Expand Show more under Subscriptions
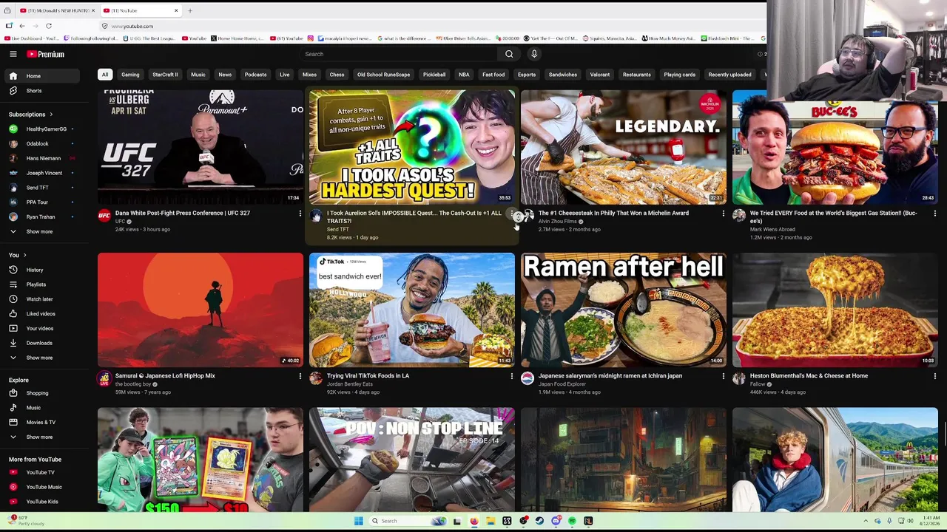The image size is (947, 532). coord(41,231)
